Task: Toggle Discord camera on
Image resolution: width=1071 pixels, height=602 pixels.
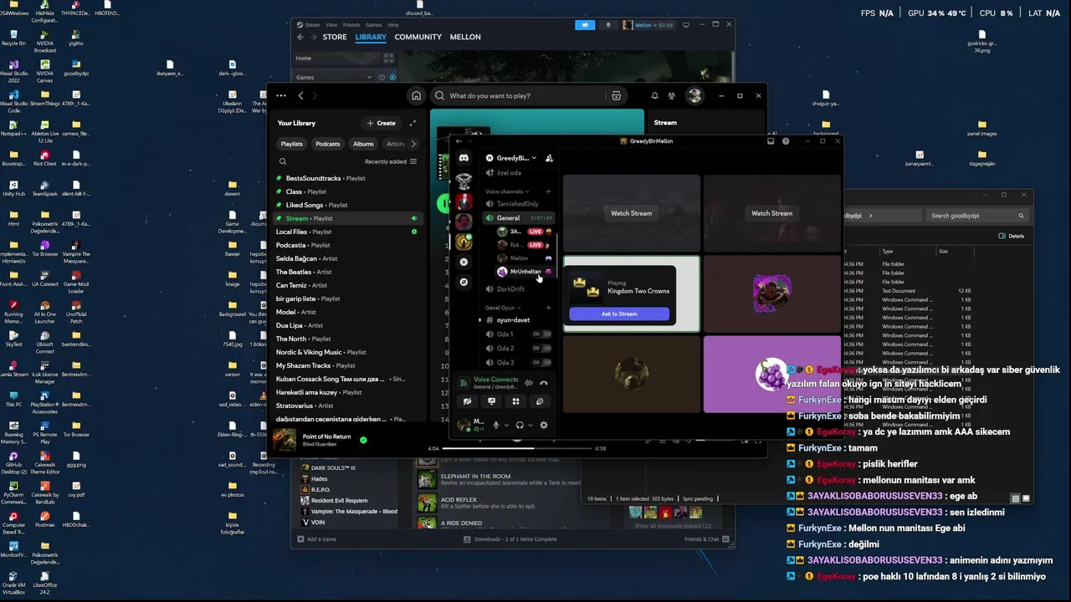Action: click(x=467, y=401)
